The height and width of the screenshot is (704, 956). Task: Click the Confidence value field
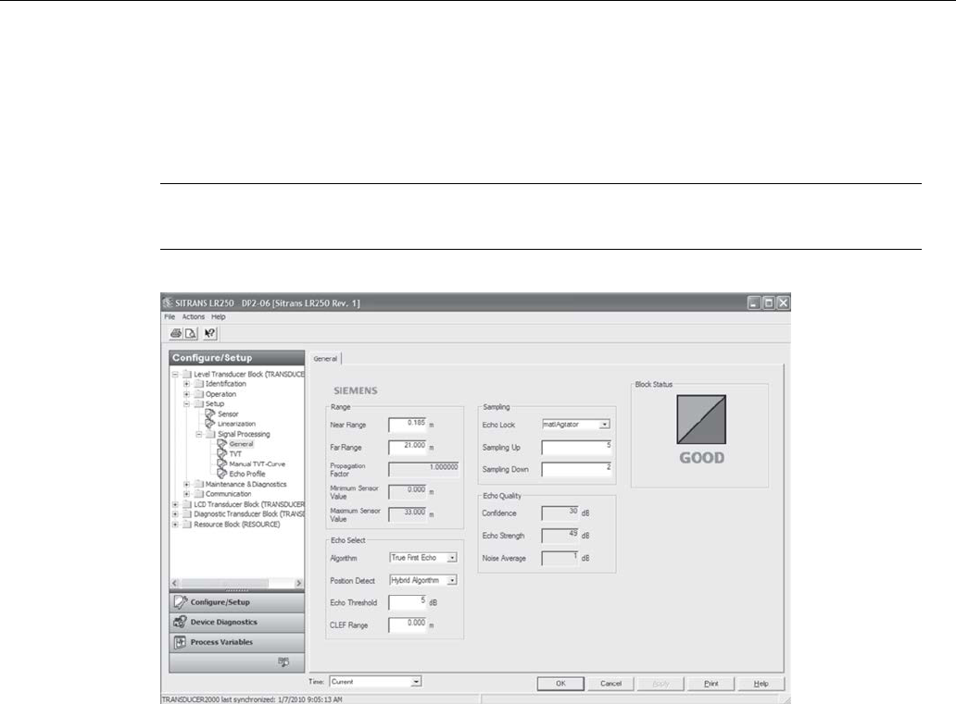pyautogui.click(x=560, y=513)
